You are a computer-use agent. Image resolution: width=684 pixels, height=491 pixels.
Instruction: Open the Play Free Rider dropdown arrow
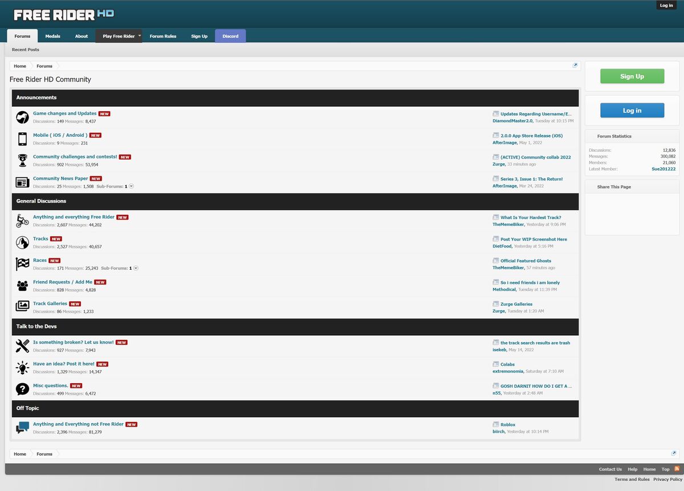pos(139,35)
